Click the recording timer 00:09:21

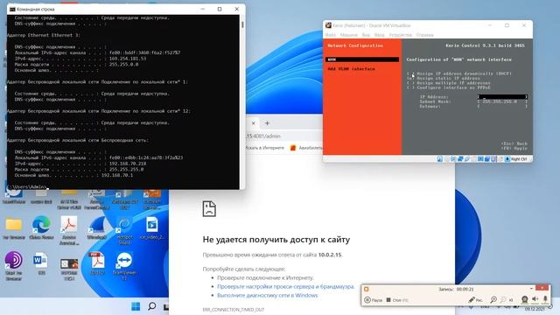[465, 289]
